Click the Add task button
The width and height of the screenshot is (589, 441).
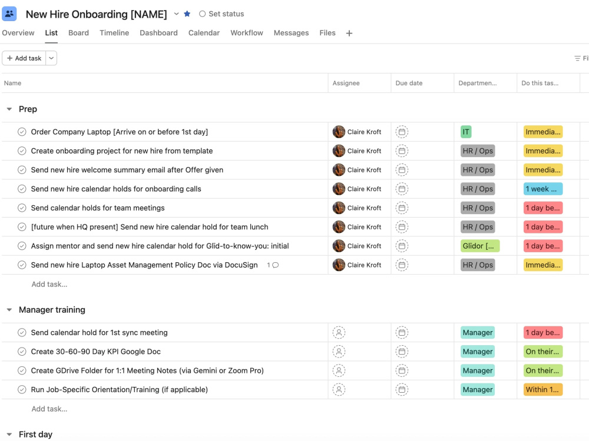pyautogui.click(x=24, y=58)
